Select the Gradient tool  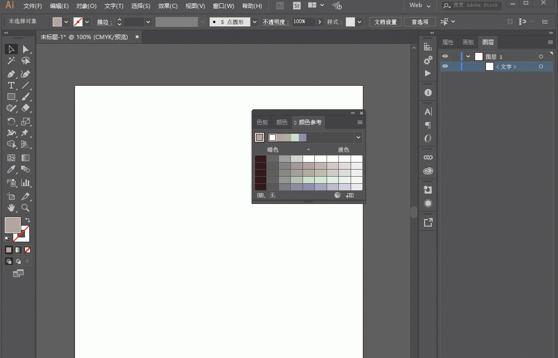coord(25,158)
